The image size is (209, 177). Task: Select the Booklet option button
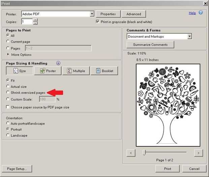[104, 71]
